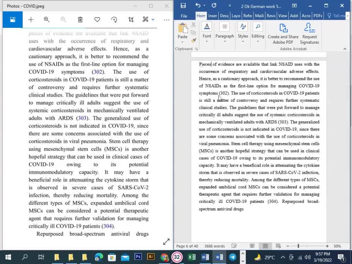Switch to Print Layout view in Word
This screenshot has width=352, height=264.
265,246
